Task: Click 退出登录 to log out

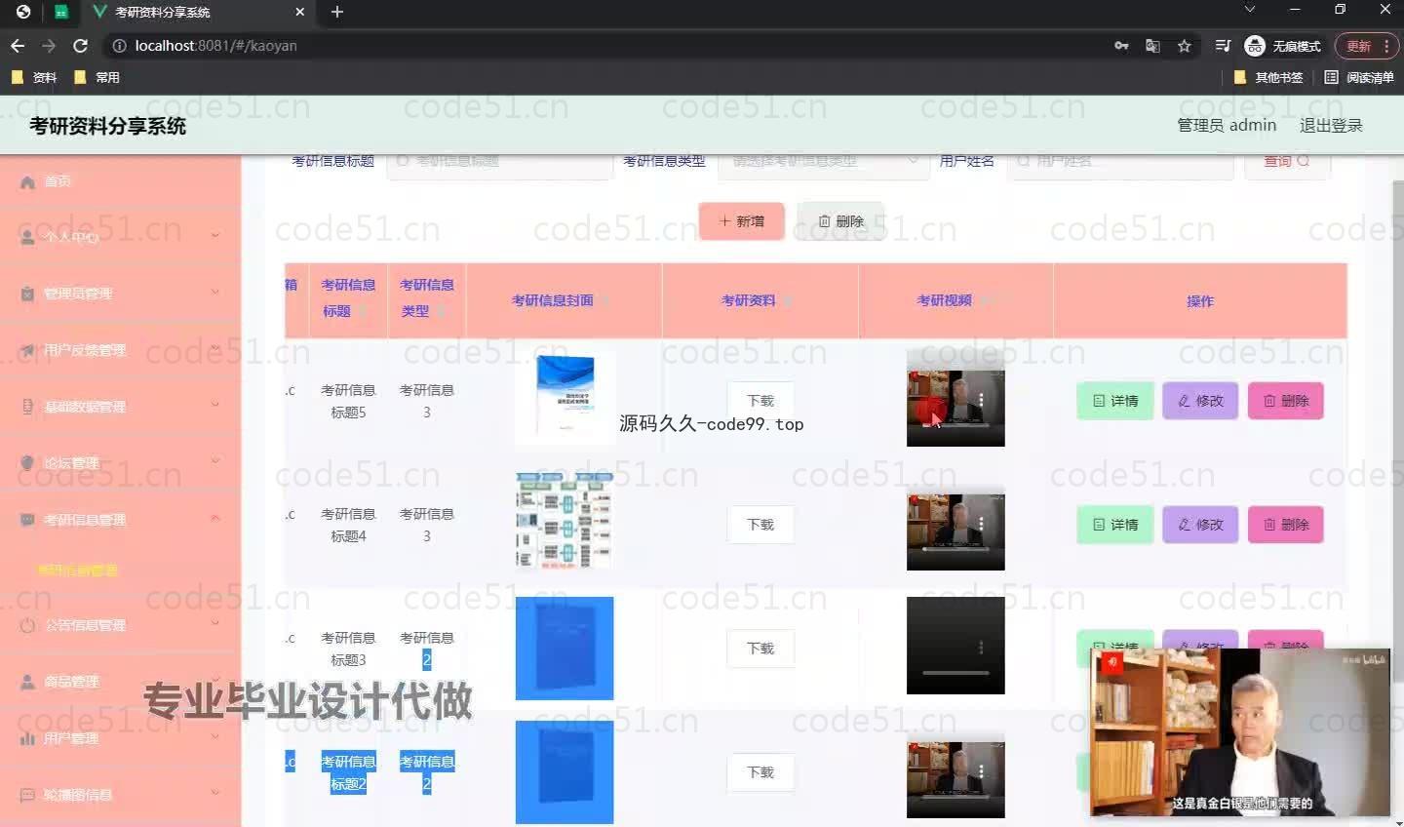Action: coord(1331,125)
